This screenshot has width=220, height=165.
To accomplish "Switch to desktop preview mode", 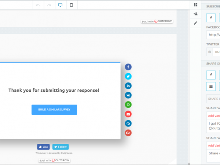I will tap(60, 5).
